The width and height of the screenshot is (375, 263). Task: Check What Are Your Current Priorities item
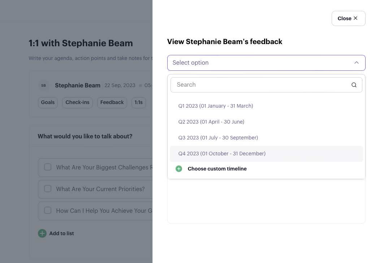pyautogui.click(x=48, y=189)
